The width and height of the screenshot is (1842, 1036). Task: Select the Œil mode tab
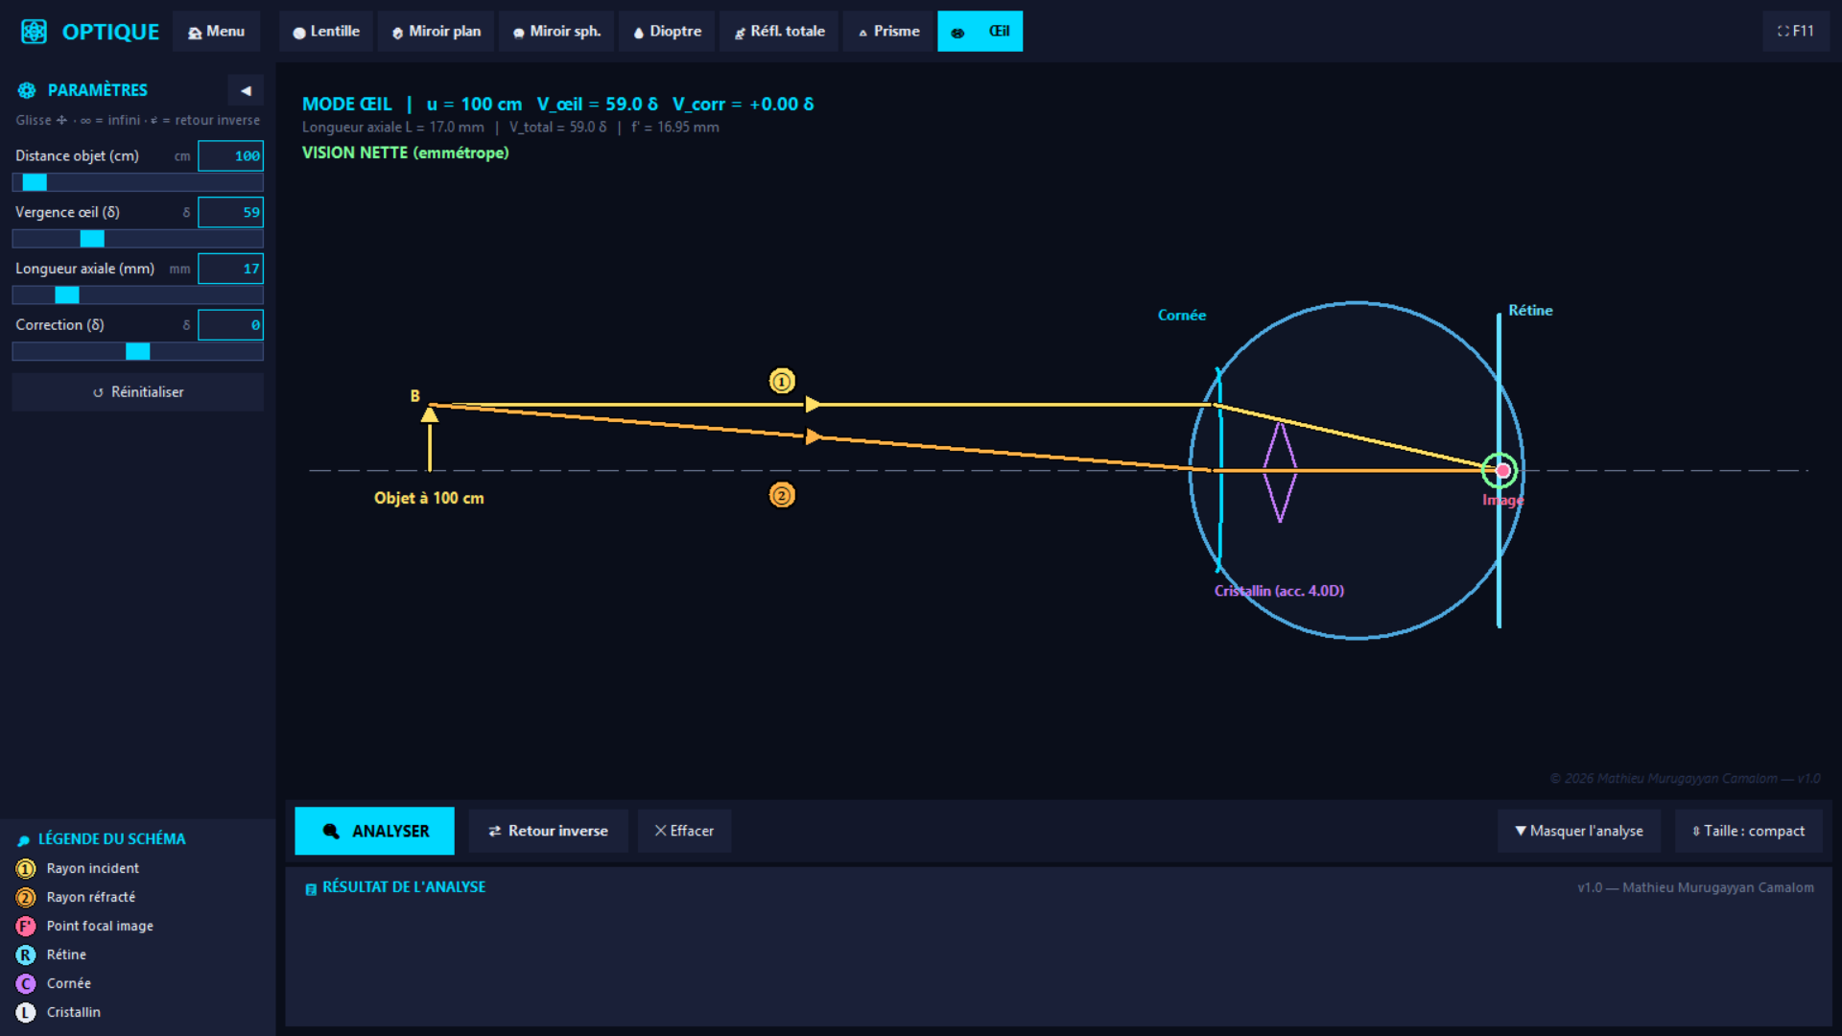(980, 32)
